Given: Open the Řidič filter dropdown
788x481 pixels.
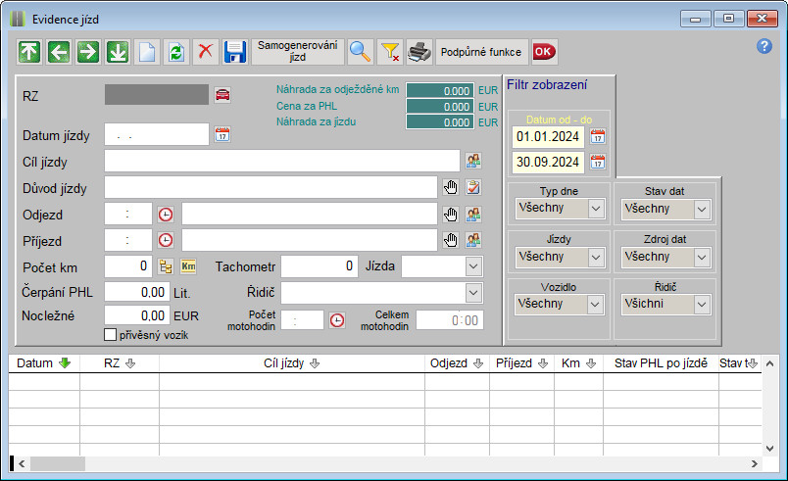Looking at the screenshot, I should (x=700, y=305).
